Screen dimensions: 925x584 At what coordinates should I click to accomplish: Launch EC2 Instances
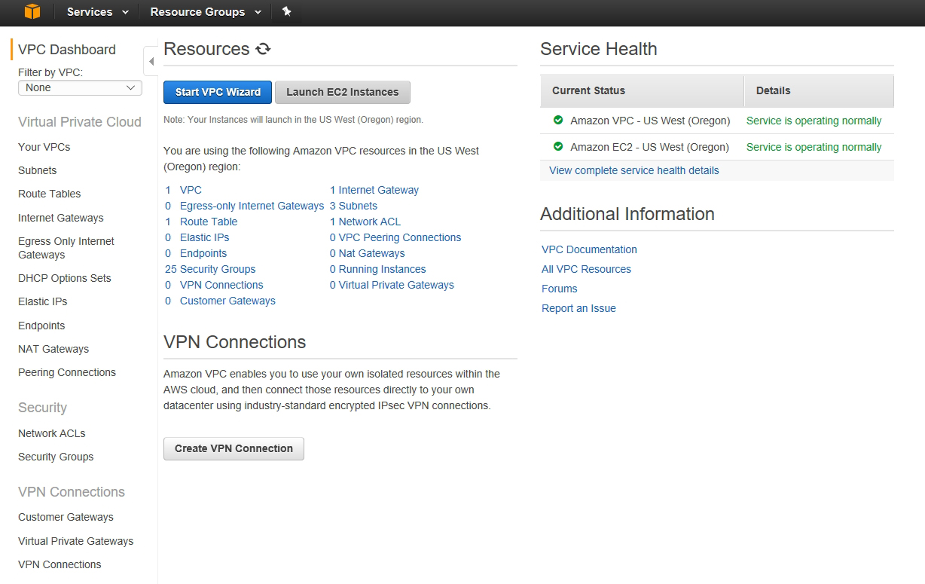343,92
